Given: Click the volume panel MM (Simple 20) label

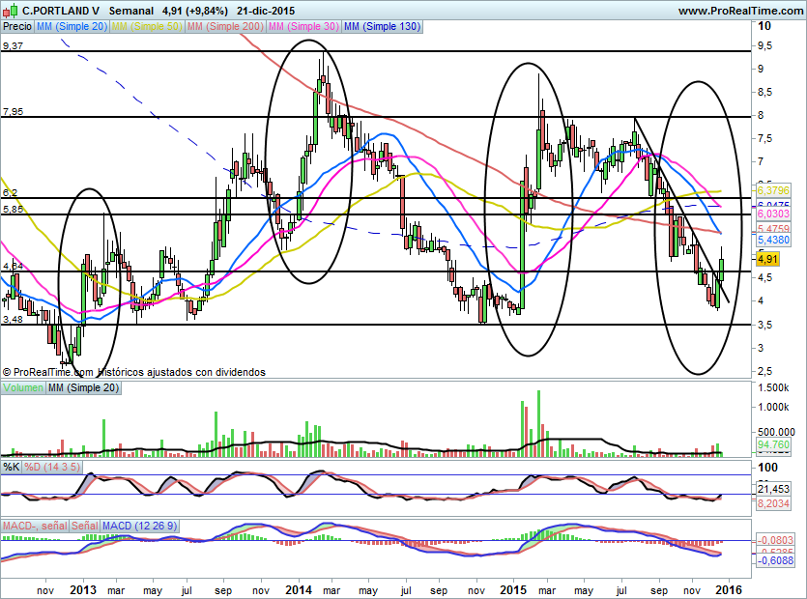Looking at the screenshot, I should point(85,387).
